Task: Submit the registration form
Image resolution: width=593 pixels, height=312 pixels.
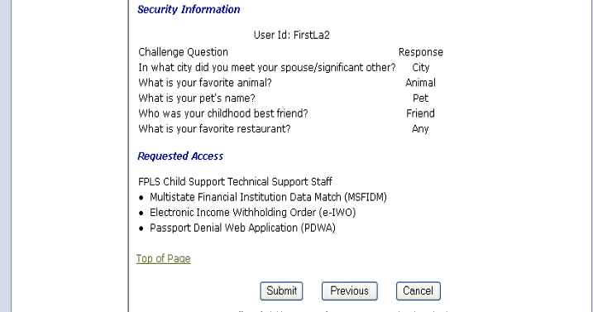Action: [x=281, y=290]
